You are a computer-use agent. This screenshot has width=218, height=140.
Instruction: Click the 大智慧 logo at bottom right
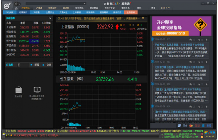click(x=210, y=132)
